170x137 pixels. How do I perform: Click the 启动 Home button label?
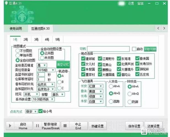(x=23, y=126)
